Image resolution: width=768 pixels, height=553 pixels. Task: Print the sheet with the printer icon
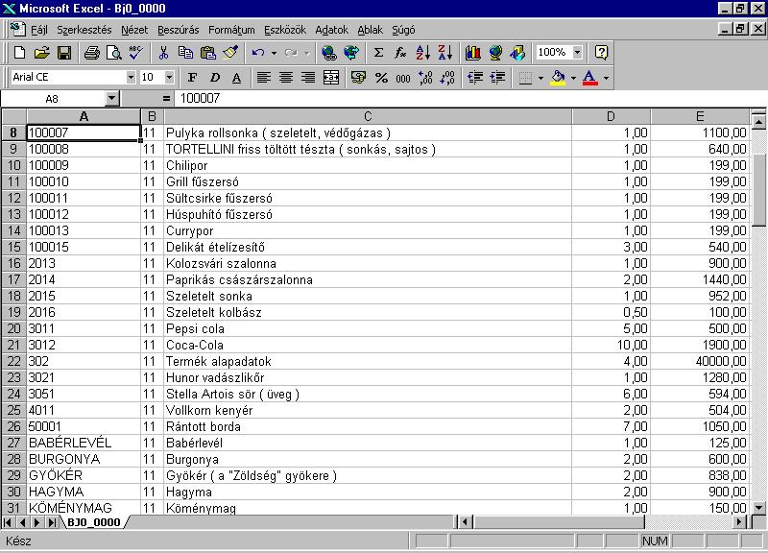tap(91, 53)
